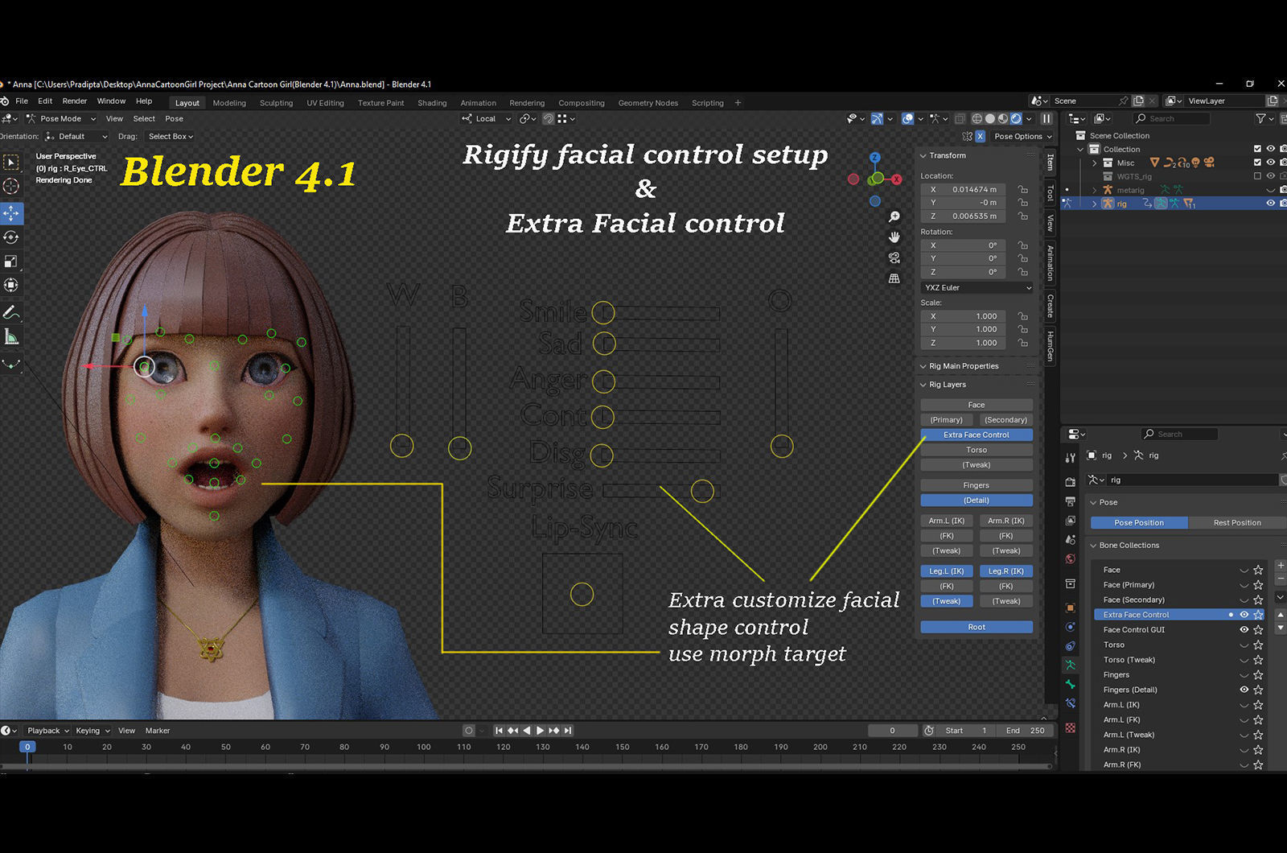This screenshot has height=853, width=1287.
Task: Switch to the Animation workspace tab
Action: click(x=478, y=103)
